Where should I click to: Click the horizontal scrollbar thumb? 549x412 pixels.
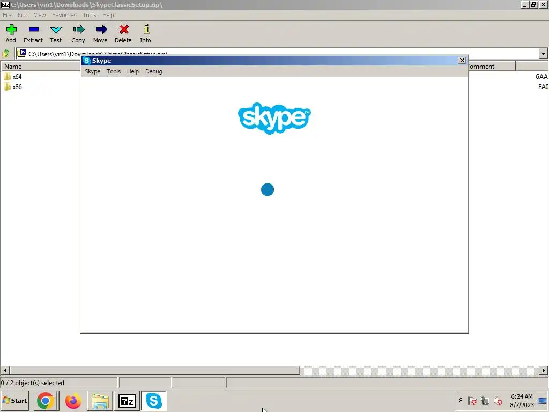(154, 370)
